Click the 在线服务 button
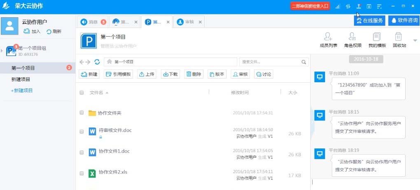 click(x=370, y=20)
